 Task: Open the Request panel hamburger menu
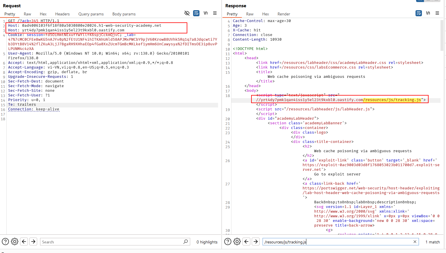click(x=215, y=13)
